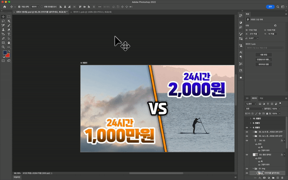Show hidden artboard 10 via eye box
The width and height of the screenshot is (288, 180).
tap(247, 119)
